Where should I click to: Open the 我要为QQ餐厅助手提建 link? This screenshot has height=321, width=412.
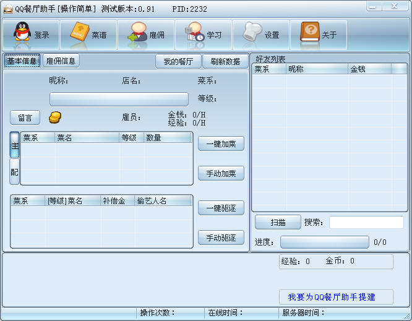point(332,297)
